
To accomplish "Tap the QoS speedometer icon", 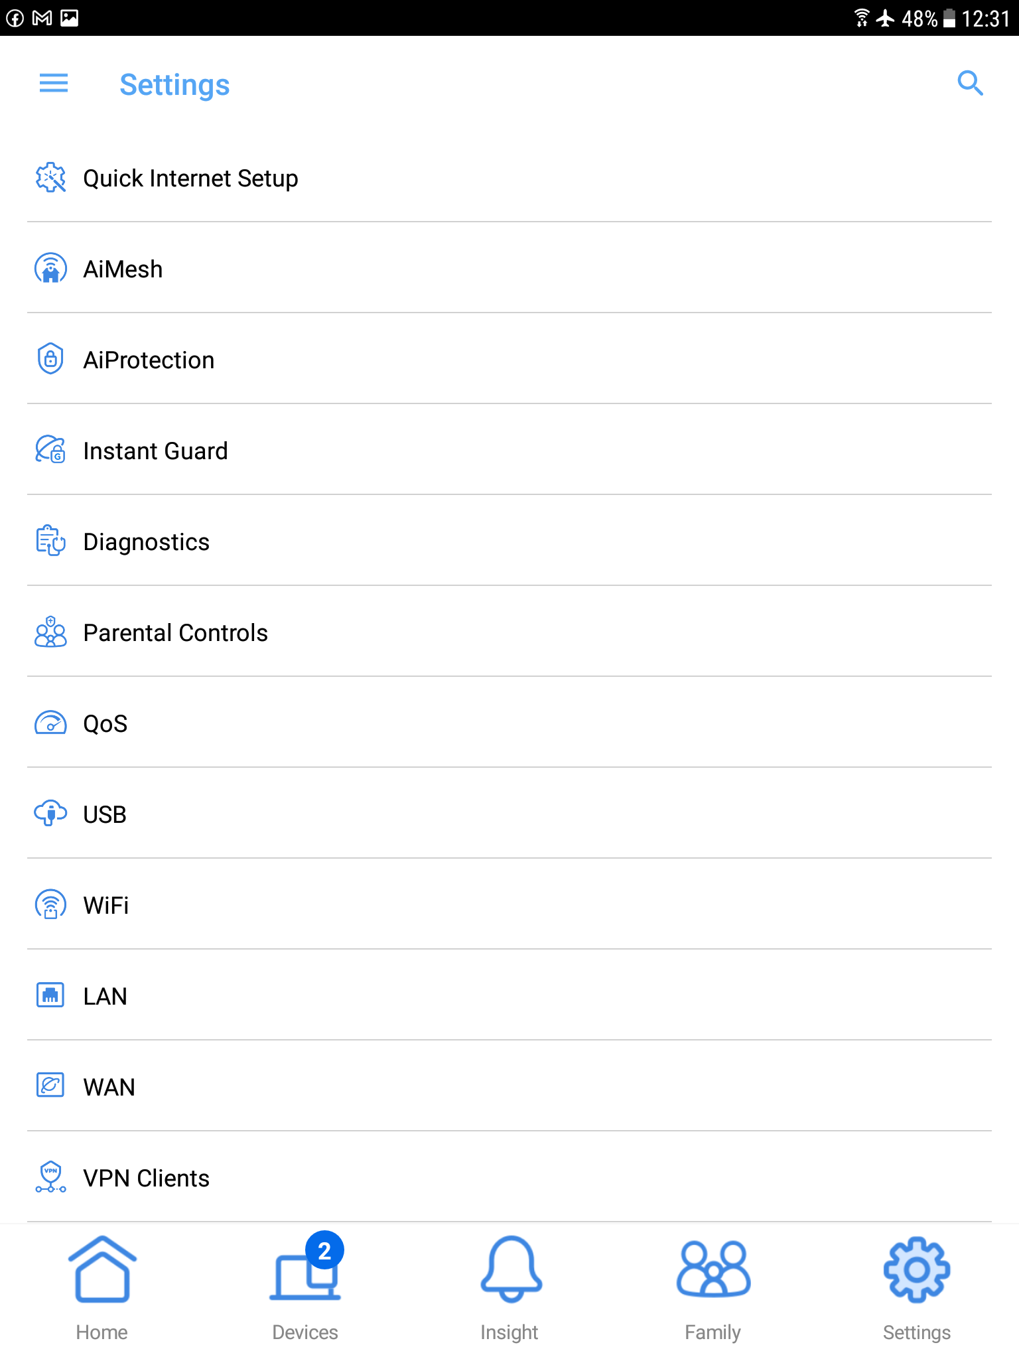I will 50,723.
